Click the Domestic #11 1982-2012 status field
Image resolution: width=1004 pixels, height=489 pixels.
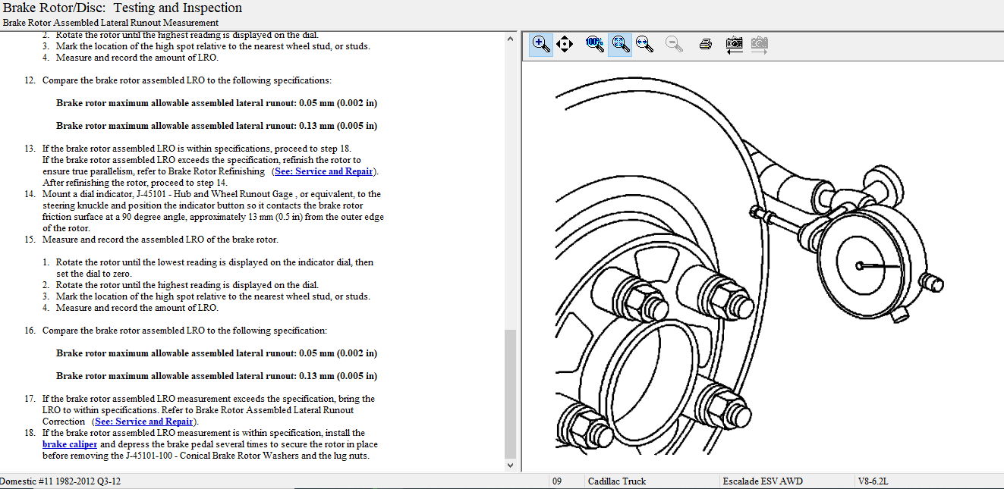click(61, 481)
